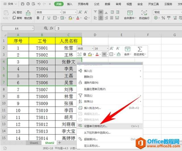Viewport: 182px width, 151px height.
Task: Click the AutoSum sigma in mini toolbar
Action: point(140,49)
